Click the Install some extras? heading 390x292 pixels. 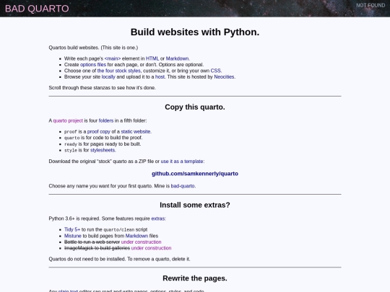pos(195,205)
